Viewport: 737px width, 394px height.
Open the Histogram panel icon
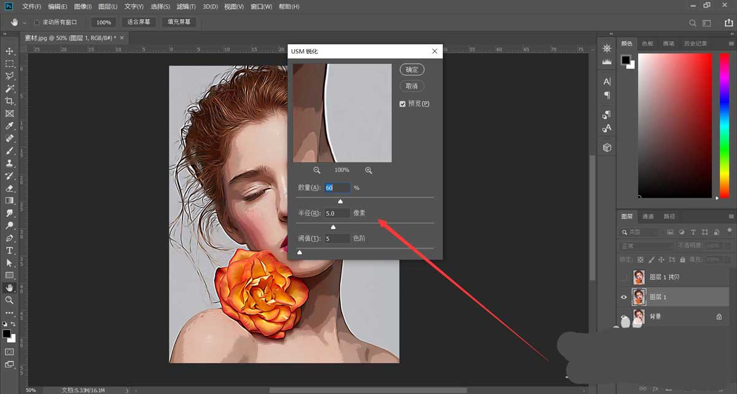pyautogui.click(x=607, y=62)
